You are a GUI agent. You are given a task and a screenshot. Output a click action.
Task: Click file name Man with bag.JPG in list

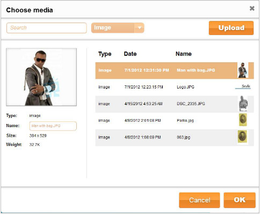click(196, 70)
